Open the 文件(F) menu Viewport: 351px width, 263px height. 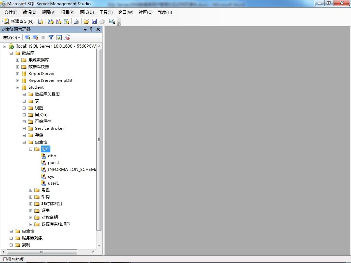(11, 12)
